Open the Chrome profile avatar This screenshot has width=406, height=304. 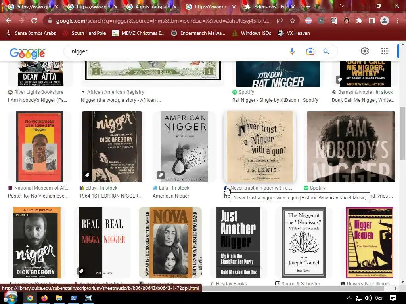(385, 21)
